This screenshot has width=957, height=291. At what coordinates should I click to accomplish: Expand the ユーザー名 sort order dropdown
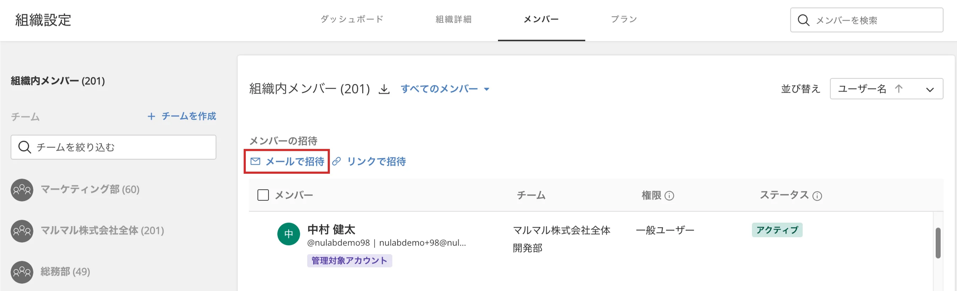click(886, 89)
